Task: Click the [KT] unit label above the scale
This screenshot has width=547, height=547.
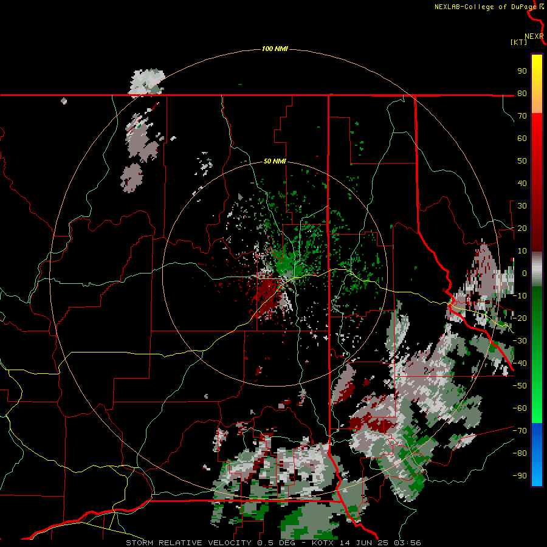Action: click(518, 42)
